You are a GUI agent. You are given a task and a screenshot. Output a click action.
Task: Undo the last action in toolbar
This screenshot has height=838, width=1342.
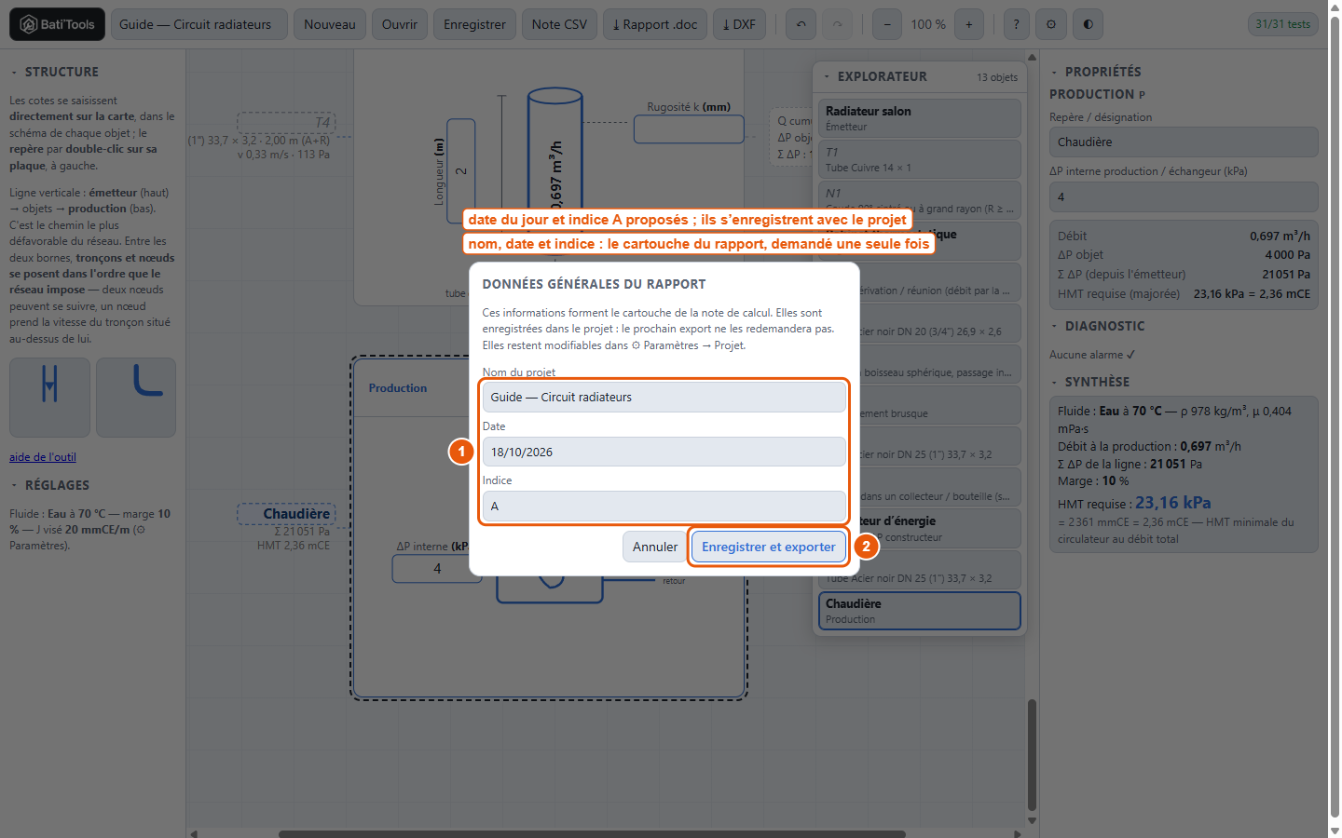801,24
